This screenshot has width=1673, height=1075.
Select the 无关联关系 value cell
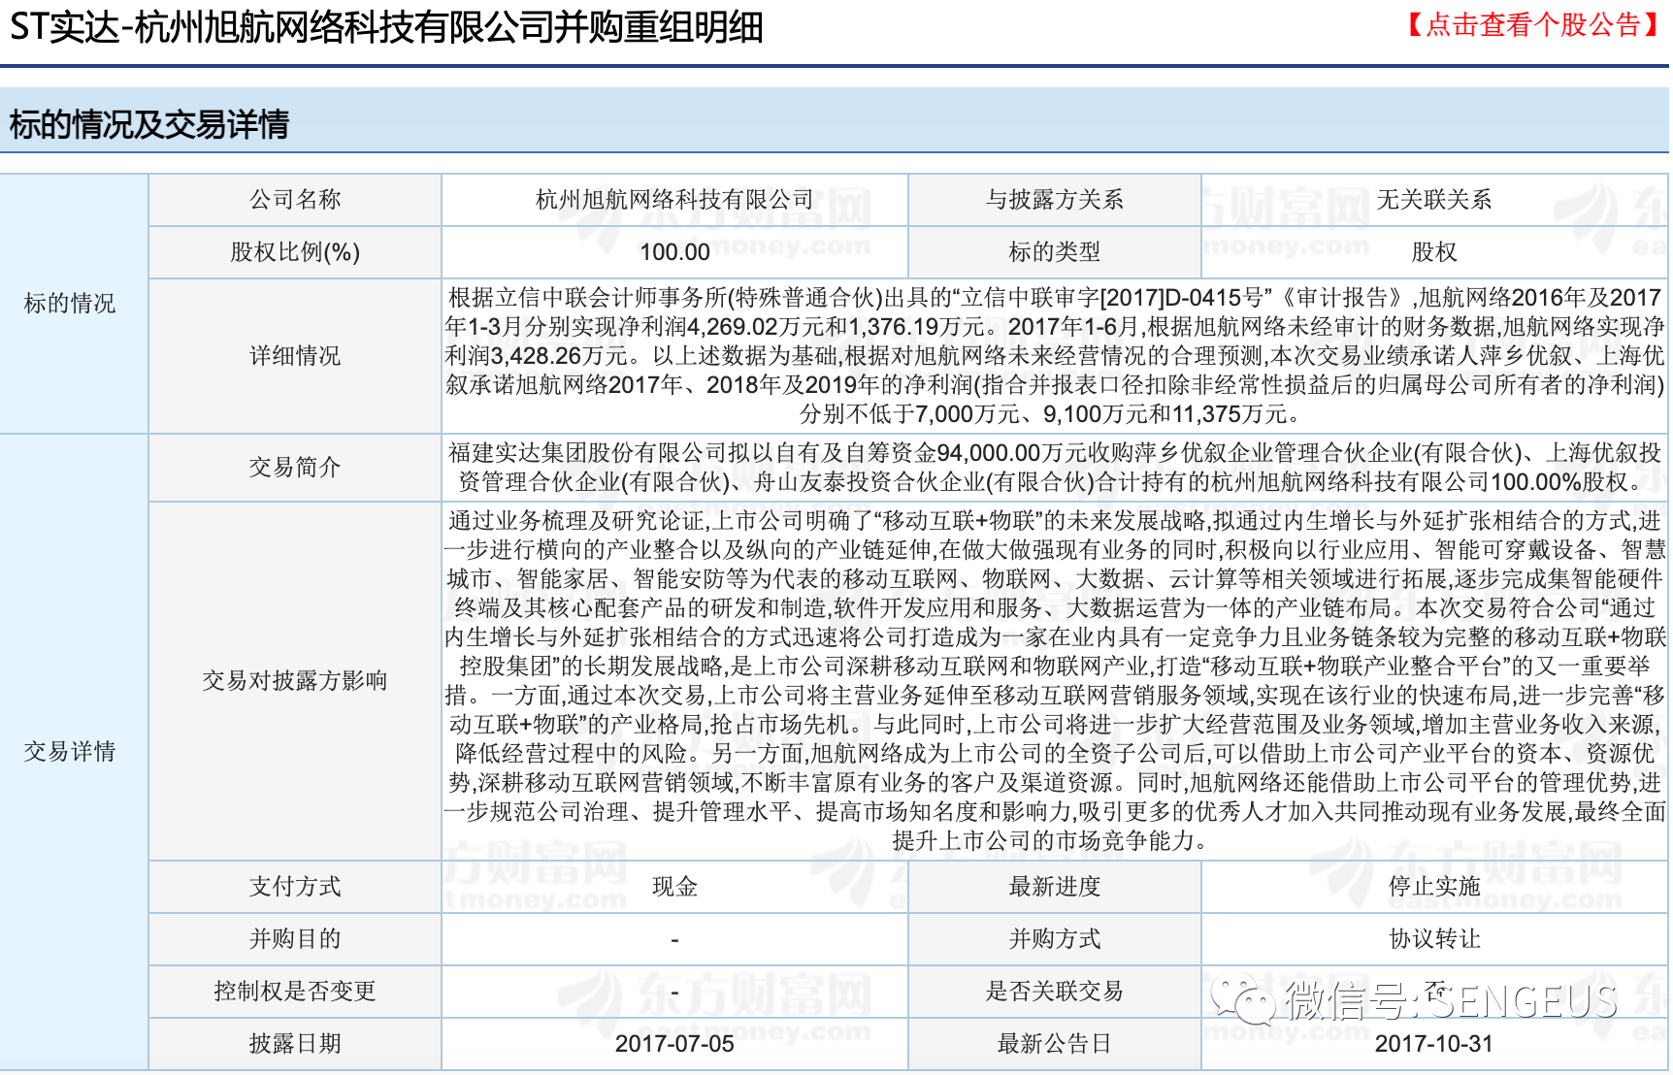[1434, 200]
